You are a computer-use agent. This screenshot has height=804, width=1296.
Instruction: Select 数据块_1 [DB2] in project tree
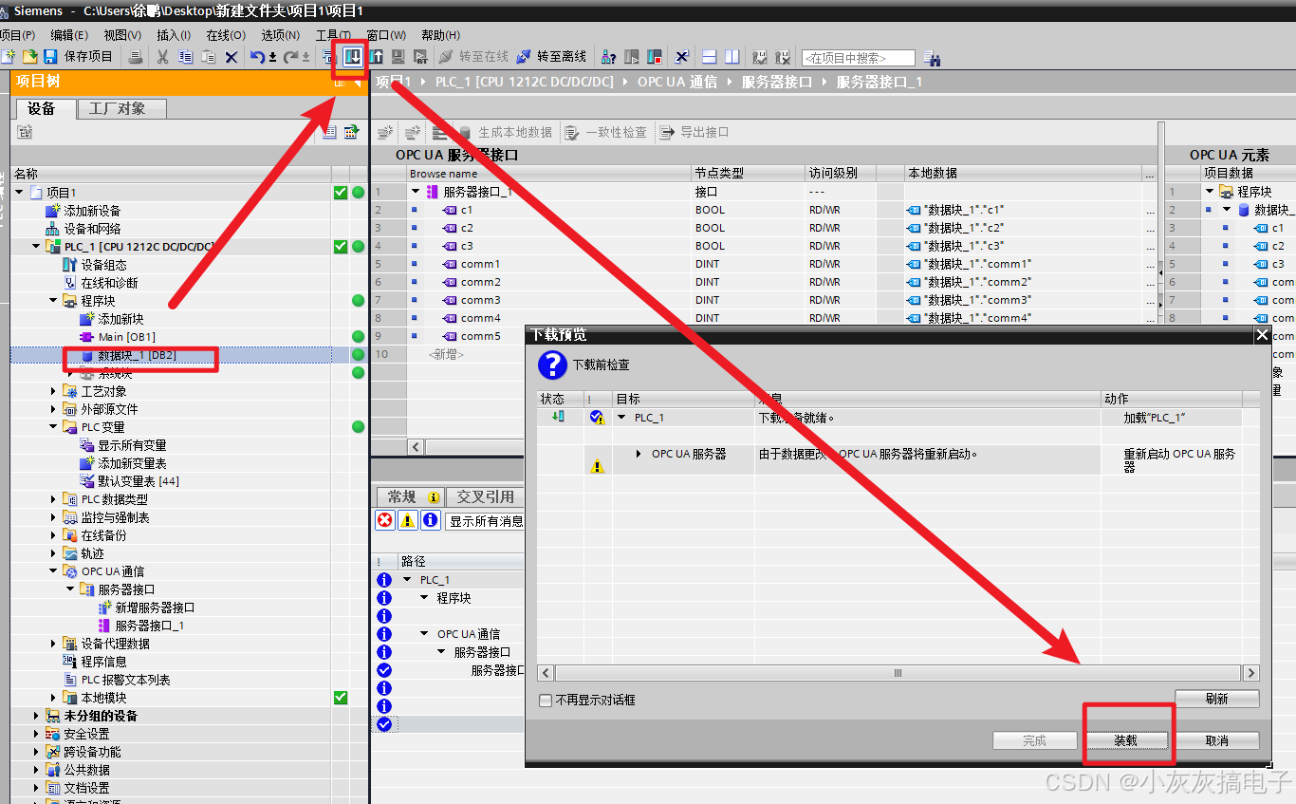point(128,355)
